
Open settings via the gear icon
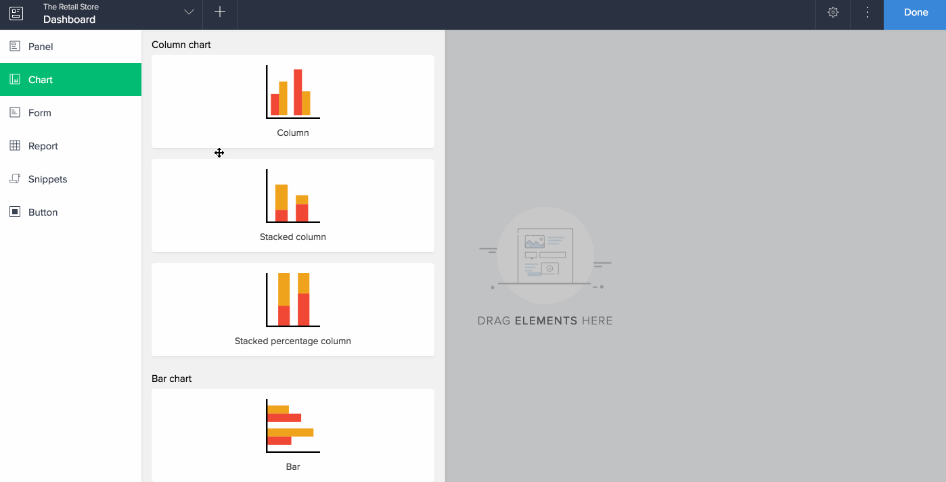pyautogui.click(x=833, y=12)
